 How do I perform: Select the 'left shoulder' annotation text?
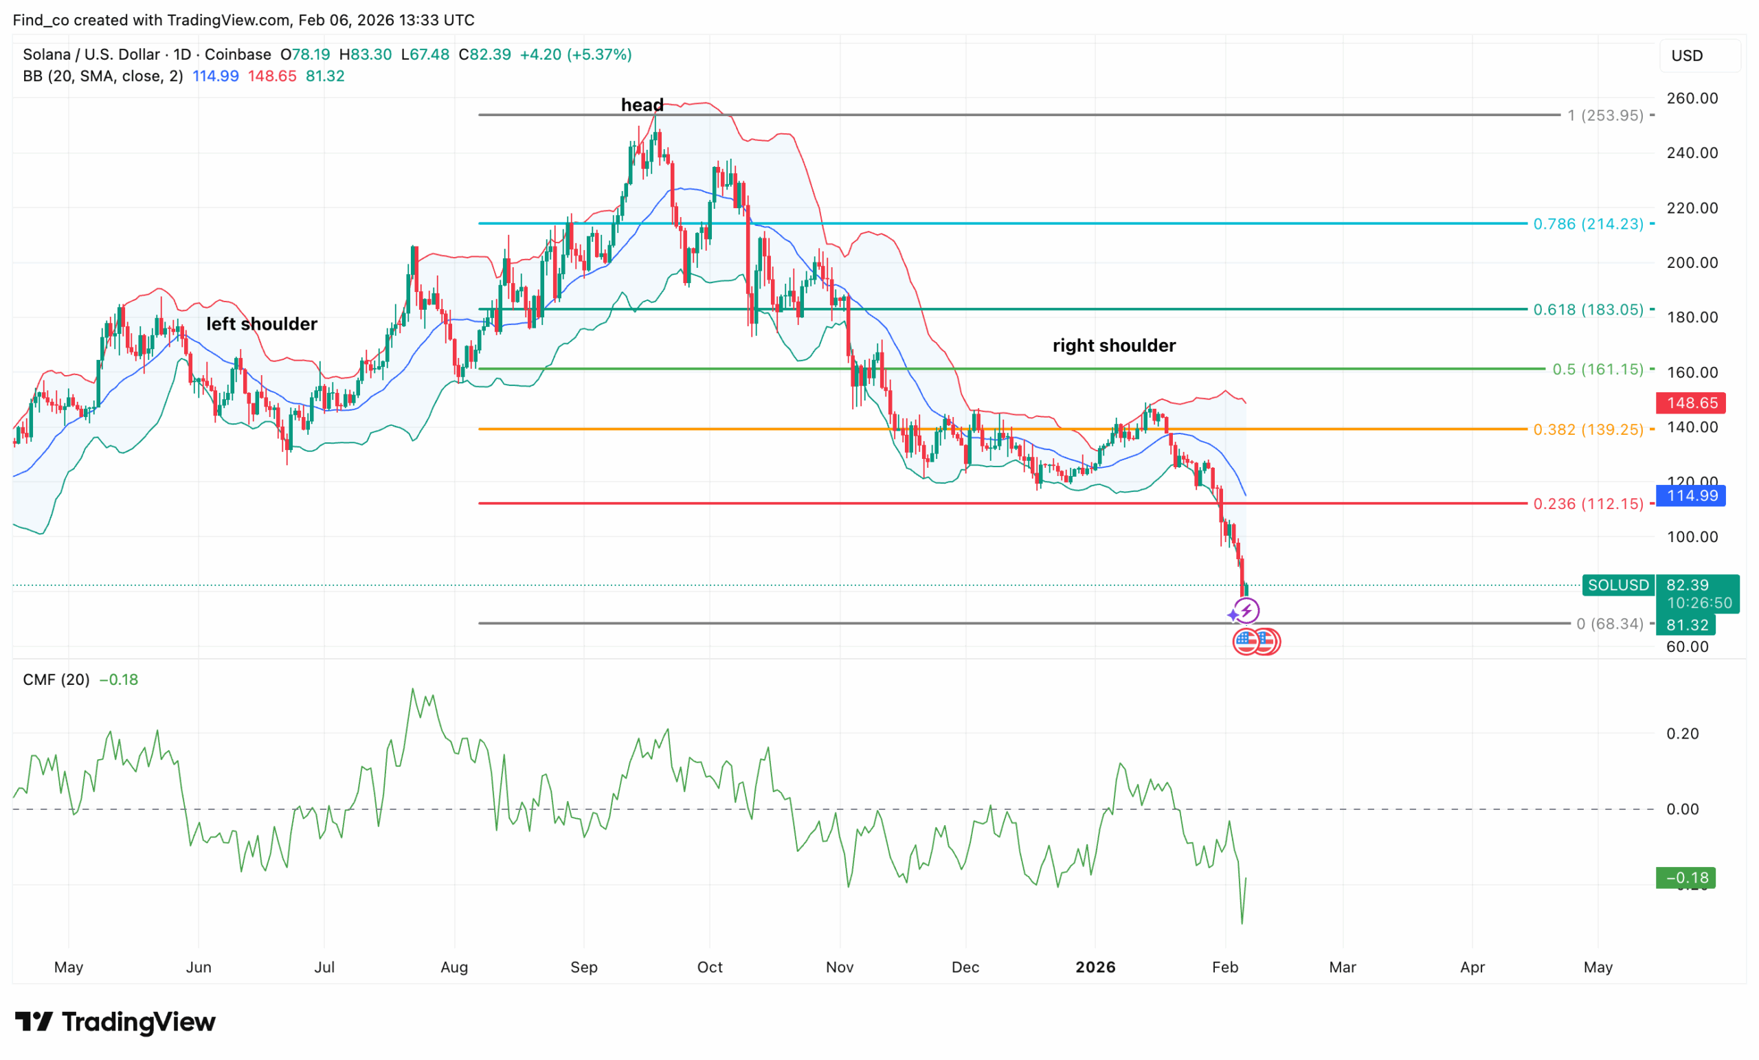pyautogui.click(x=262, y=324)
